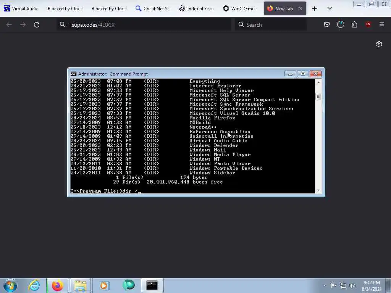Switch to the Virtual Audio browser tab

(x=21, y=8)
